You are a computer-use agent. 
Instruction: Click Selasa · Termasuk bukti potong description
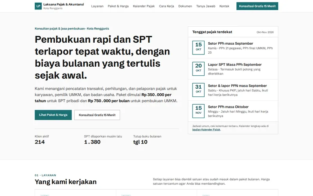pyautogui.click(x=234, y=71)
